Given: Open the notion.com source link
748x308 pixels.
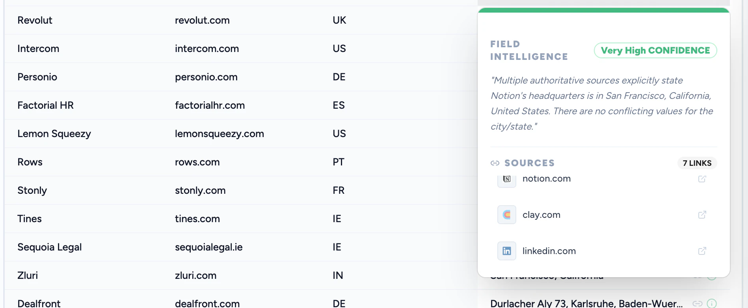Looking at the screenshot, I should click(x=546, y=178).
